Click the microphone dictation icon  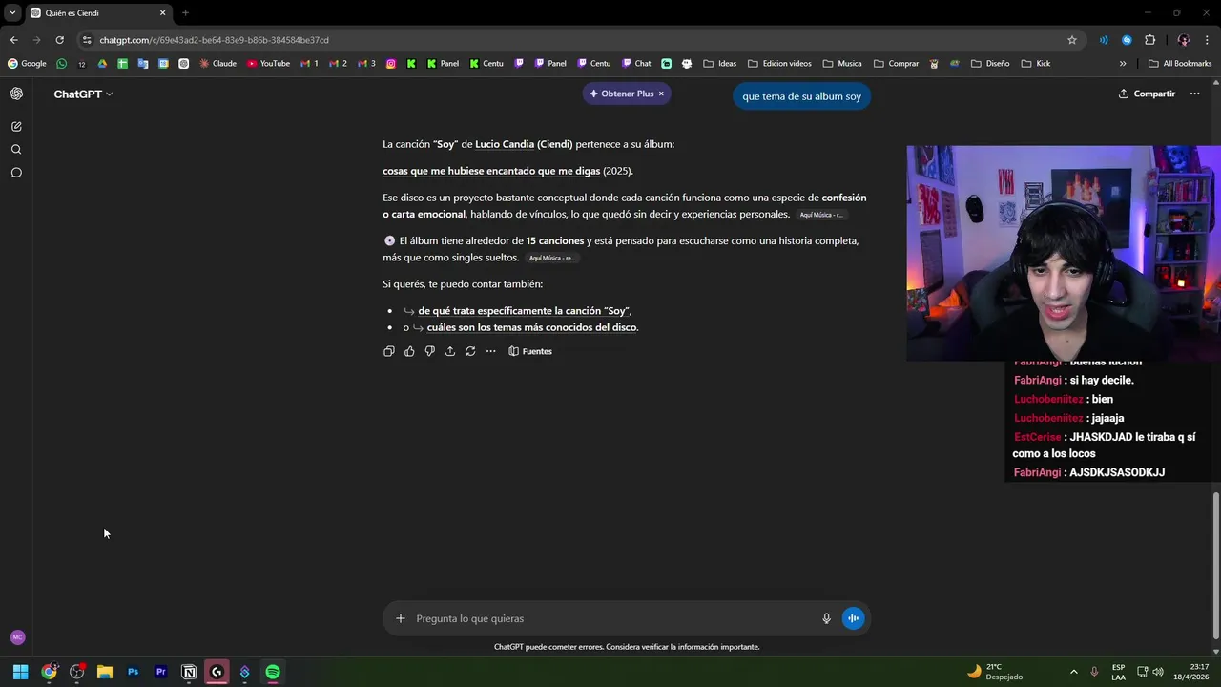[x=826, y=618]
